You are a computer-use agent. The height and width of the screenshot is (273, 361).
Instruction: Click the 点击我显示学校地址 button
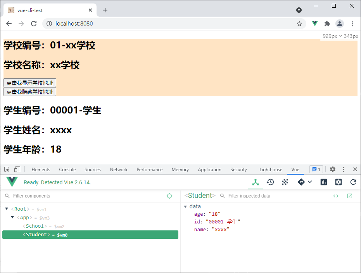[30, 83]
